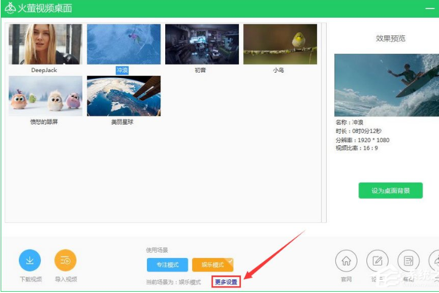The image size is (439, 293).
Task: Click the DeepJack label
Action: pyautogui.click(x=44, y=70)
